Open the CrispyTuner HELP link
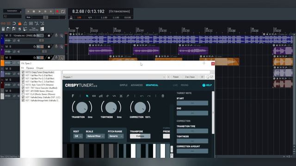Screen dimensions: 296x166 (207, 85)
